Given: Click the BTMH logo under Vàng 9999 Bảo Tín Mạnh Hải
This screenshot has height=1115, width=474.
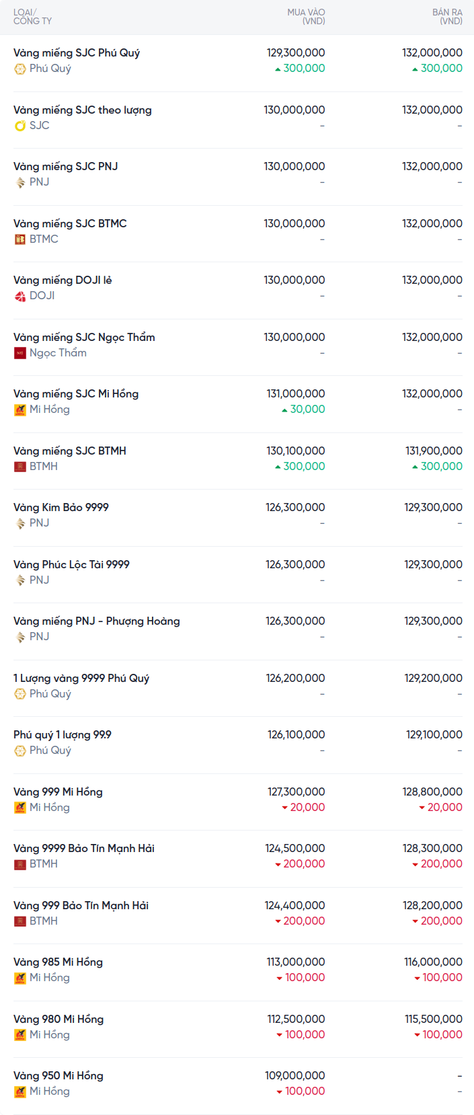Looking at the screenshot, I should pyautogui.click(x=20, y=864).
